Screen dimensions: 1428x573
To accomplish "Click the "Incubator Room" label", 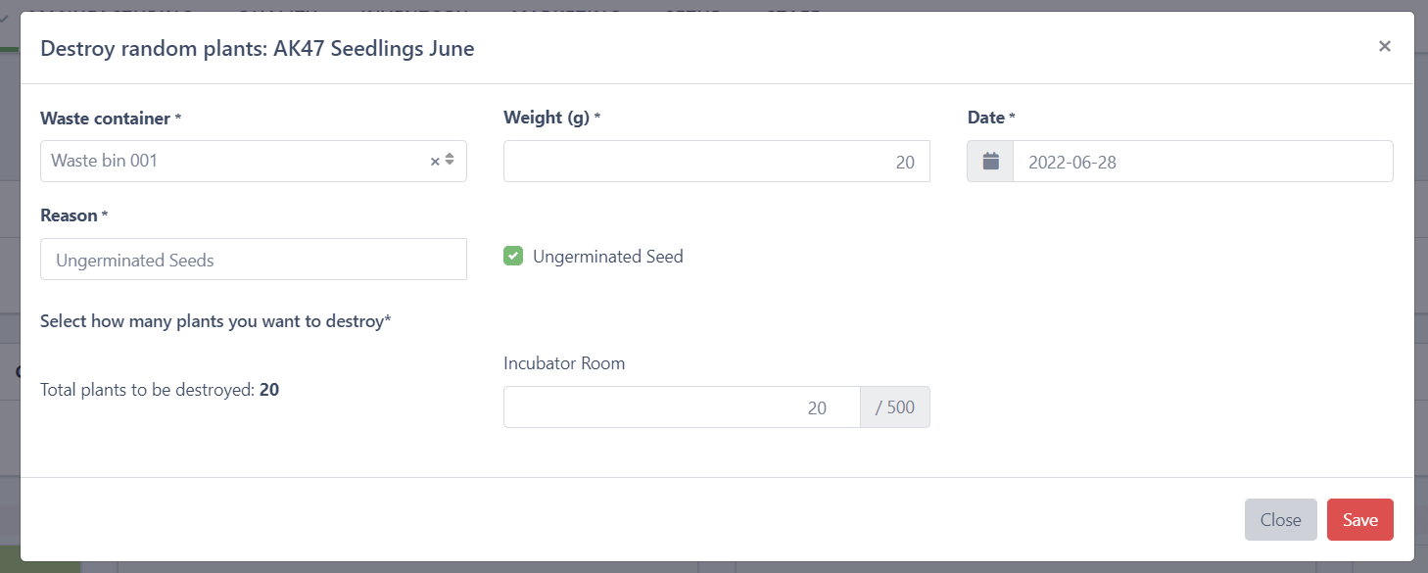I will pos(564,363).
